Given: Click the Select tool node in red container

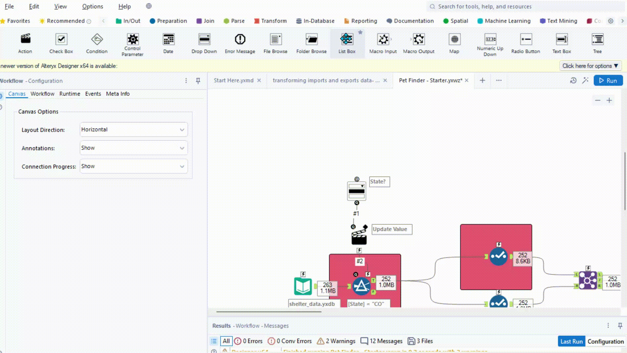Looking at the screenshot, I should click(499, 256).
